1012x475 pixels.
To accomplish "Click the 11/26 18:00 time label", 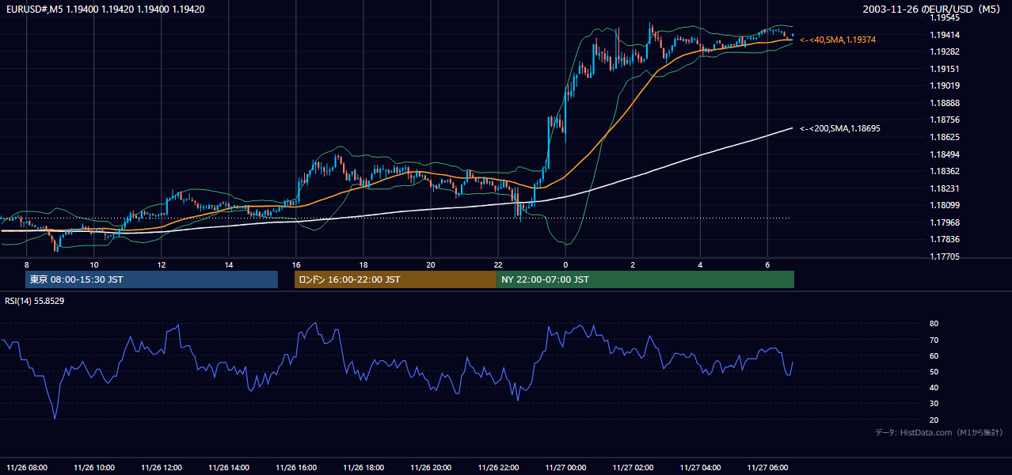I will pyautogui.click(x=363, y=468).
